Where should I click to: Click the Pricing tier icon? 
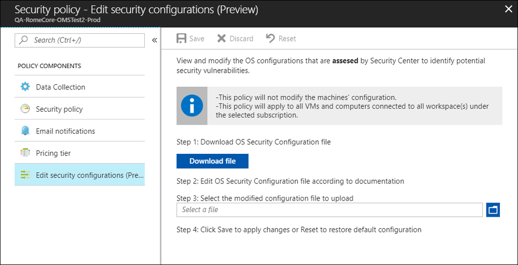coord(25,153)
